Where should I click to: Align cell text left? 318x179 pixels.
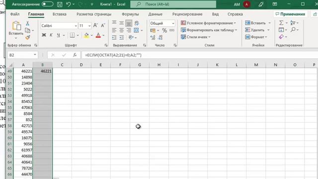click(x=114, y=30)
